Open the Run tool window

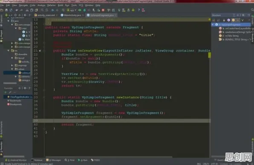[x=83, y=160]
